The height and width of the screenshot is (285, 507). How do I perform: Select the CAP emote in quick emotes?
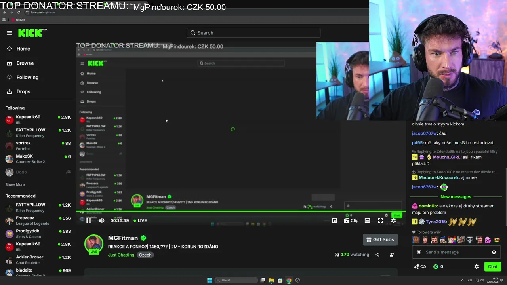(488, 240)
